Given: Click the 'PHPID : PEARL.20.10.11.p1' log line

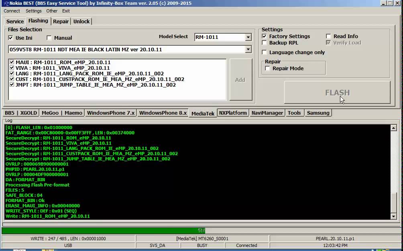Looking at the screenshot, I should pos(35,169).
